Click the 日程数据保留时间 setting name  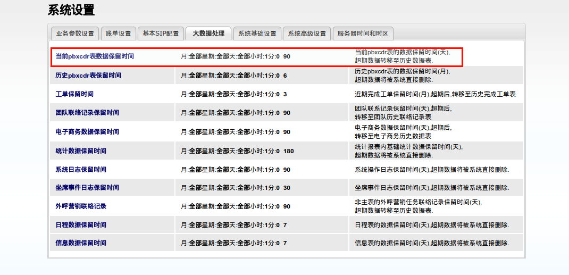tap(81, 225)
